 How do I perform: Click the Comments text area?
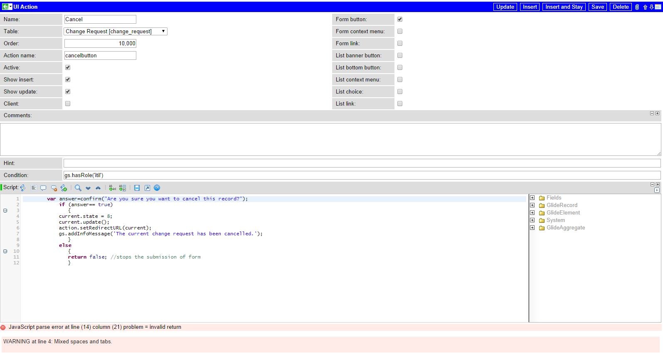click(331, 140)
